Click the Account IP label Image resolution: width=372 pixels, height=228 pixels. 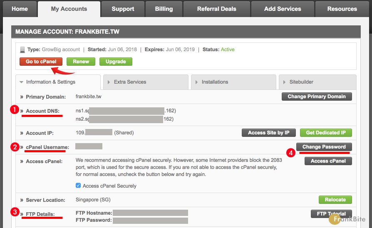[x=40, y=133]
